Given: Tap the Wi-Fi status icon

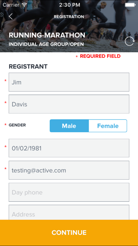Looking at the screenshot, I should [x=25, y=5].
